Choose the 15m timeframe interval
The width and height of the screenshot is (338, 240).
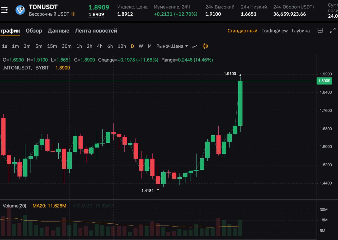(x=52, y=46)
